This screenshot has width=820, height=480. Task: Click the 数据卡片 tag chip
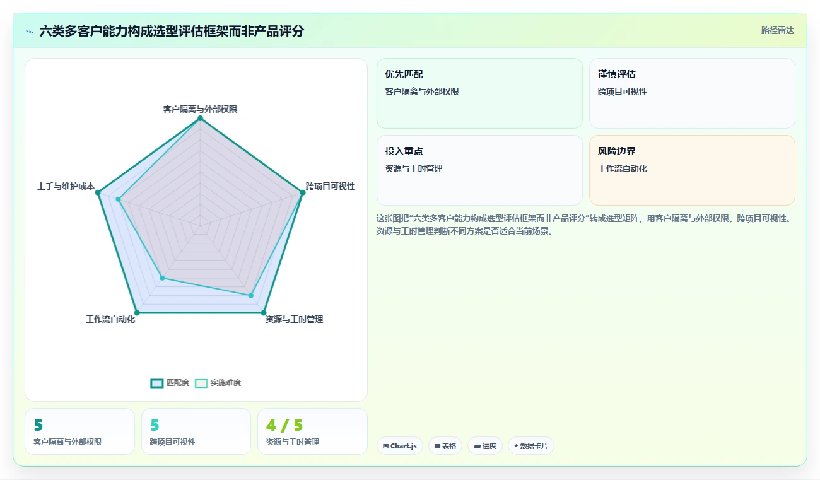tap(531, 446)
